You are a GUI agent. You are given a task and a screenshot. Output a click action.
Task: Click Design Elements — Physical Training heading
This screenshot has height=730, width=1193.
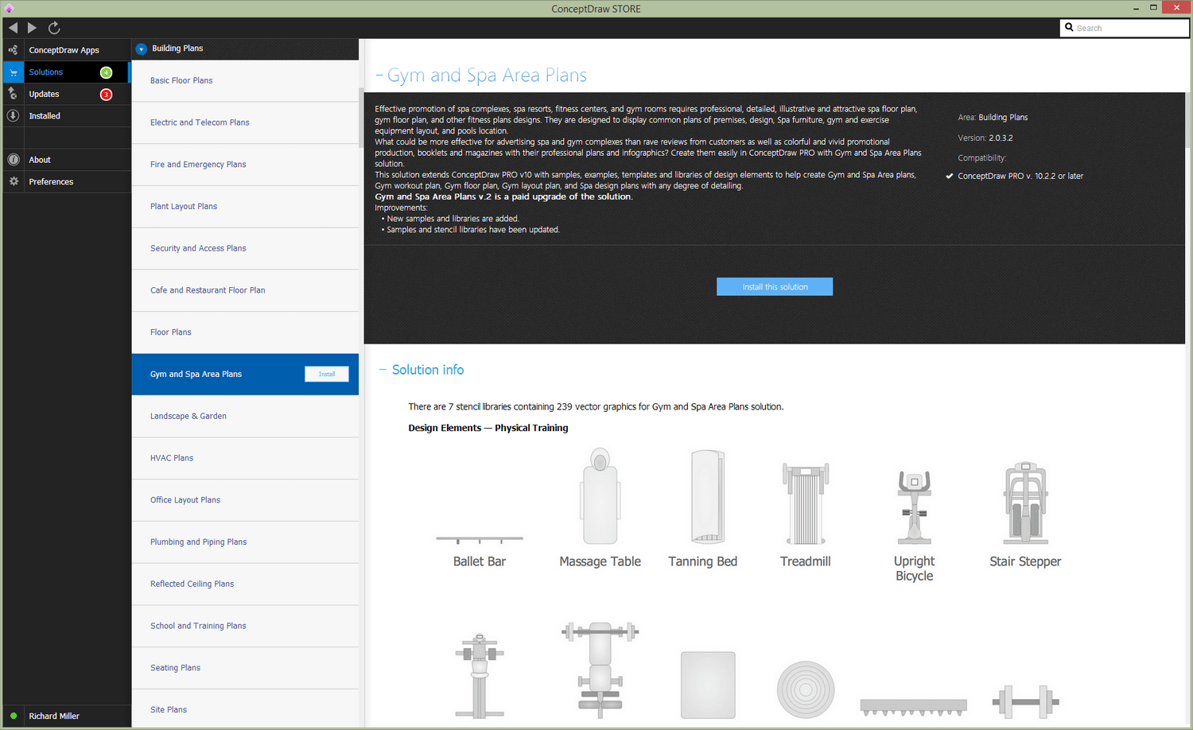488,428
